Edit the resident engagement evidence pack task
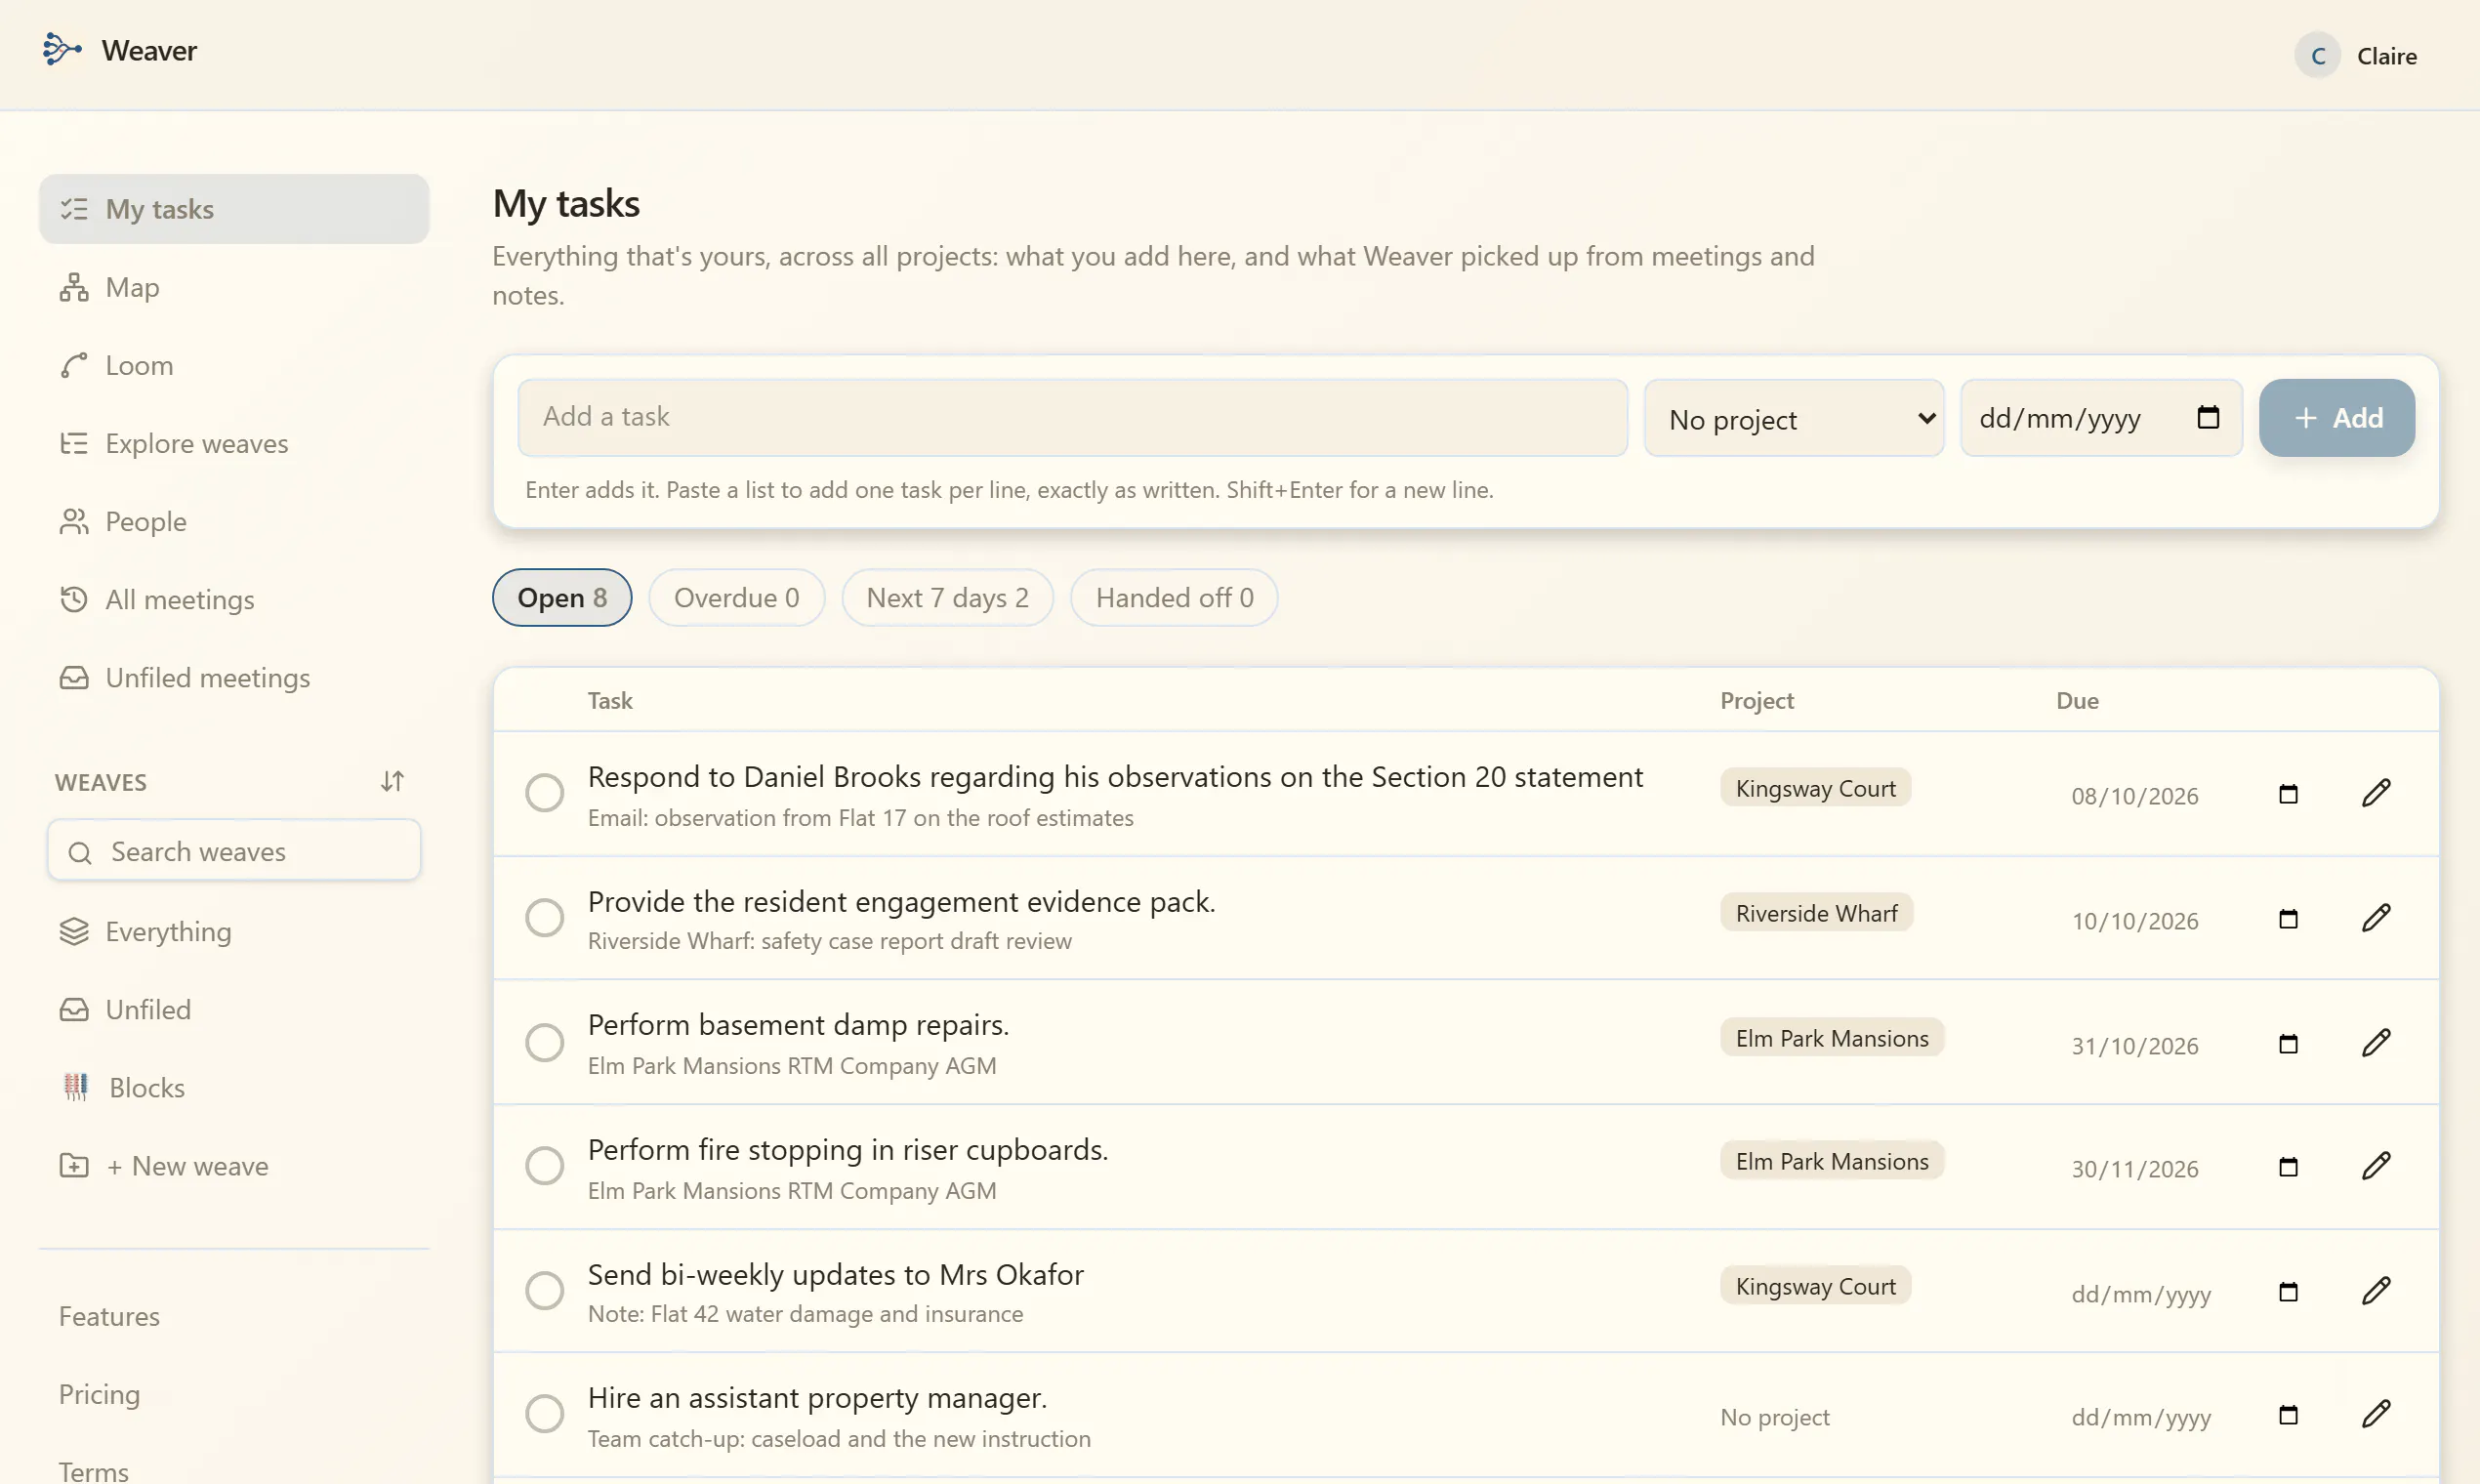2480x1484 pixels. pyautogui.click(x=2376, y=918)
